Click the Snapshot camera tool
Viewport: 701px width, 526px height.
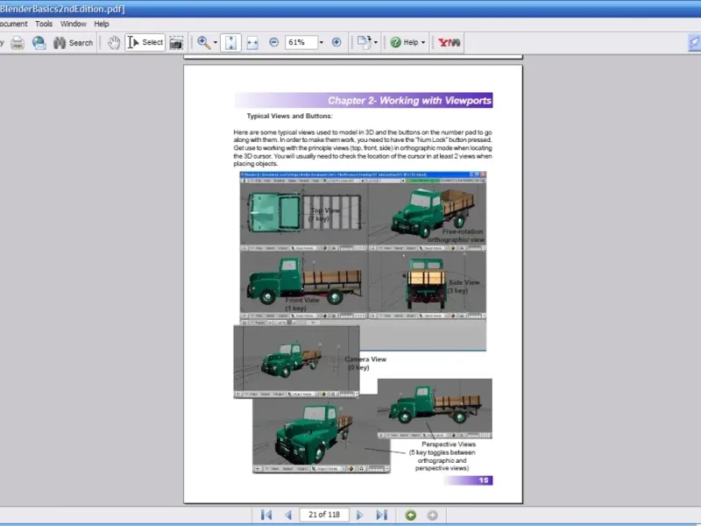[176, 42]
